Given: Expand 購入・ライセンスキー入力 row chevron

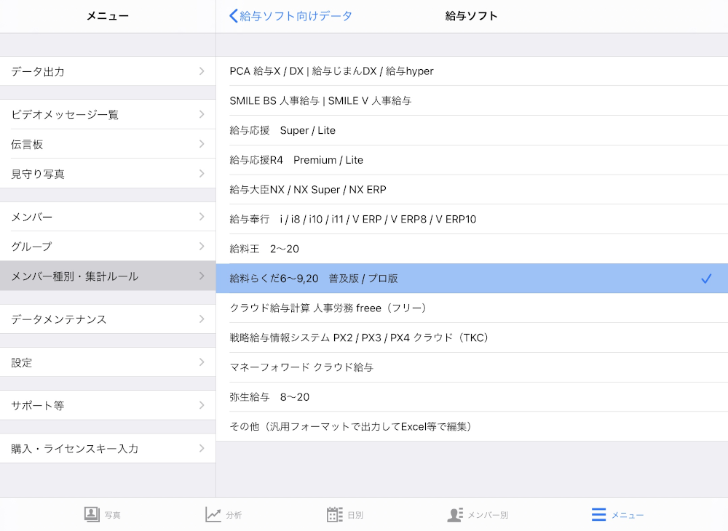Looking at the screenshot, I should [x=202, y=449].
